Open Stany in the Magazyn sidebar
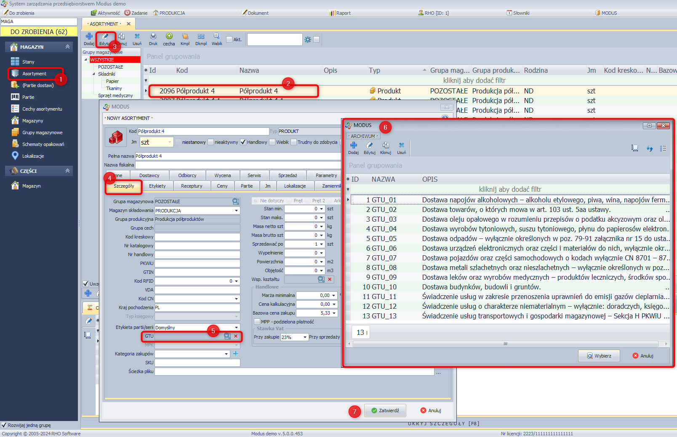 (x=28, y=62)
